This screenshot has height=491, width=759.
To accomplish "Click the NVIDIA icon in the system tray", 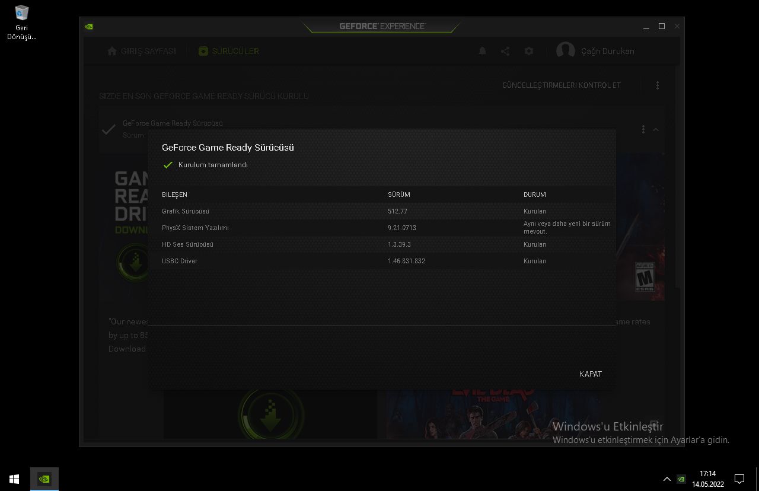I will coord(681,479).
